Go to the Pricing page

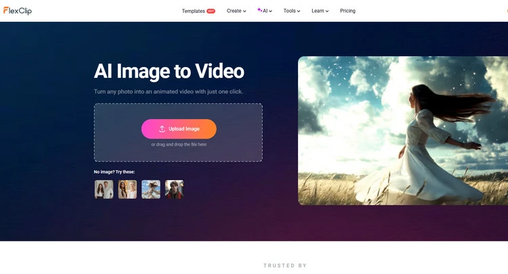(x=347, y=11)
